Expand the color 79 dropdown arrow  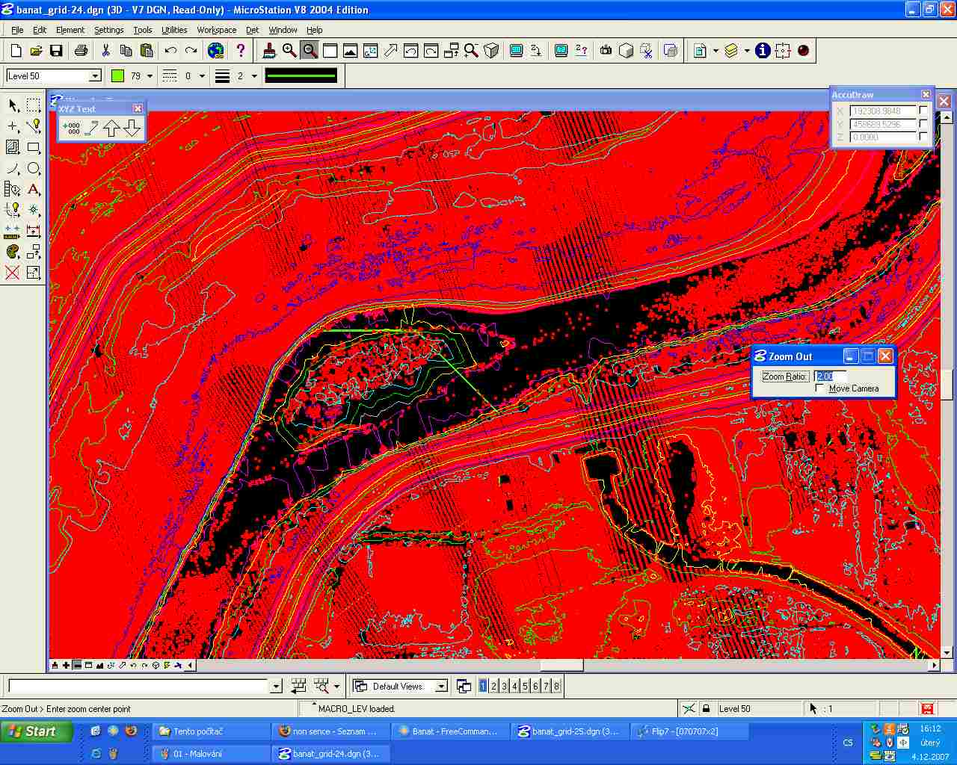150,76
